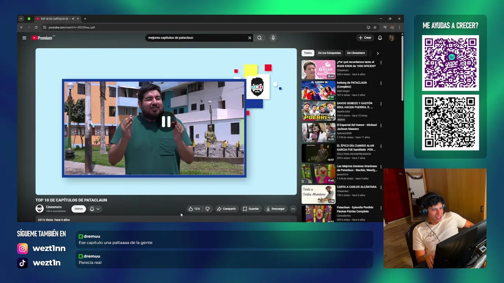Open the Cinesmero channel avatar
The image size is (504, 283).
coord(39,209)
